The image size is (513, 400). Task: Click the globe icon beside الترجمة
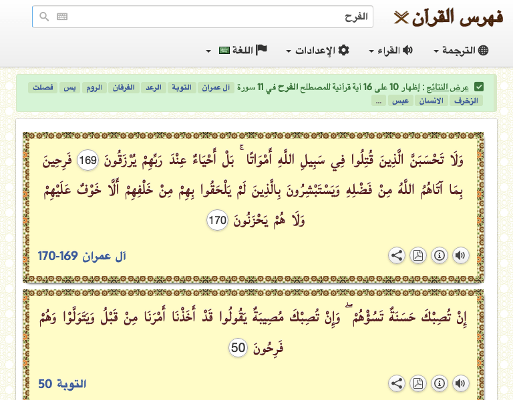coord(483,50)
